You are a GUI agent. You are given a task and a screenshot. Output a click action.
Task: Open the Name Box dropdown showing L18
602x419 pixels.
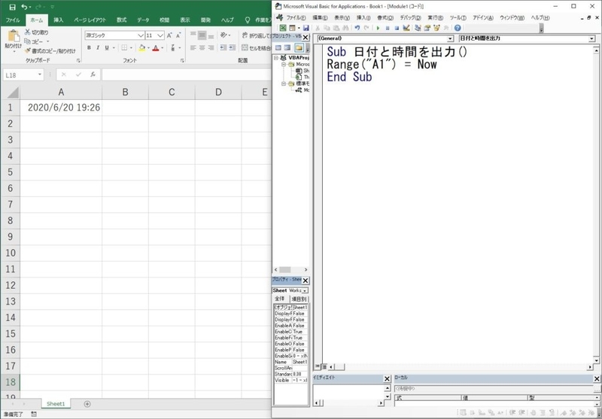pos(40,74)
